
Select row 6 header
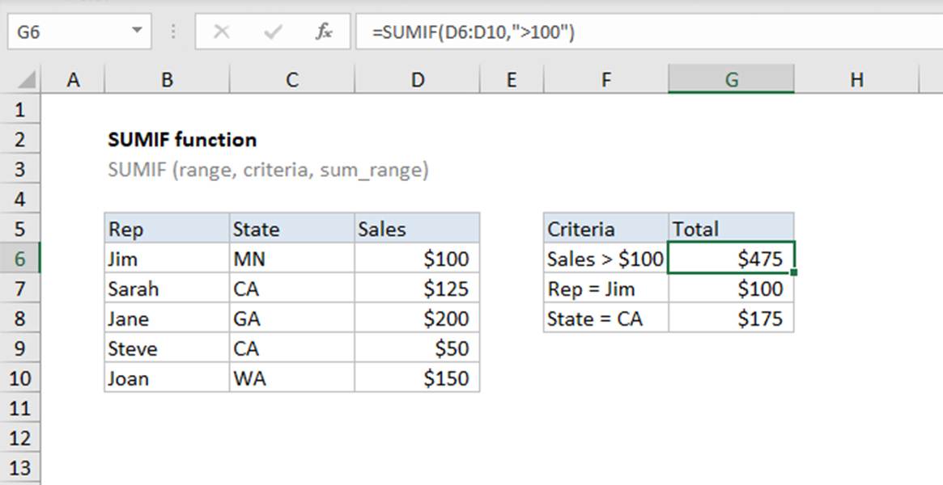click(20, 259)
